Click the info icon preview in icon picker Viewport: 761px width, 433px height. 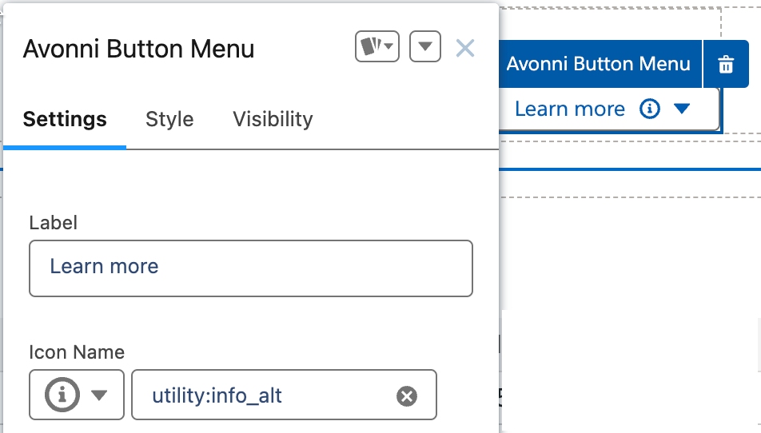[62, 395]
